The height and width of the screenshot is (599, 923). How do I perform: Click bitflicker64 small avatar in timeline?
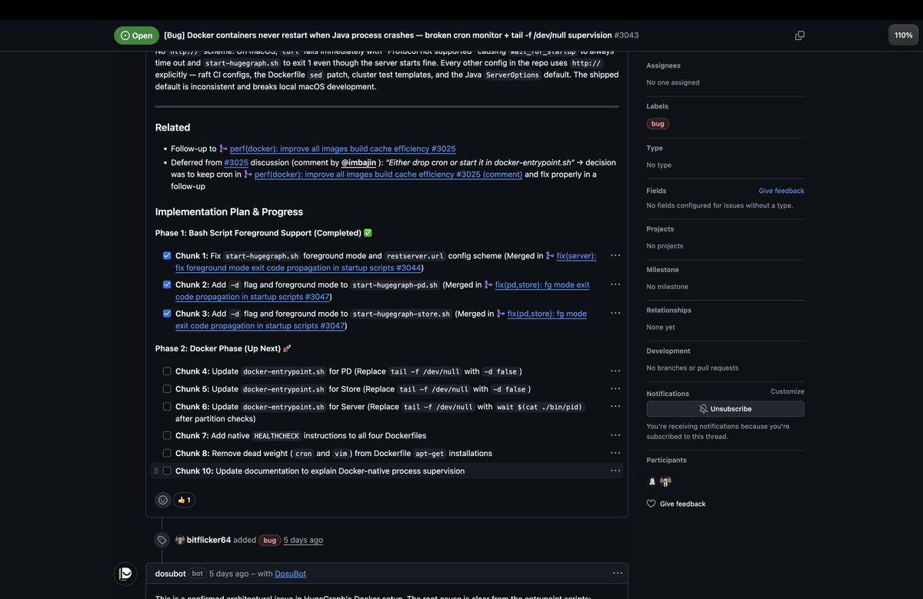coord(180,540)
